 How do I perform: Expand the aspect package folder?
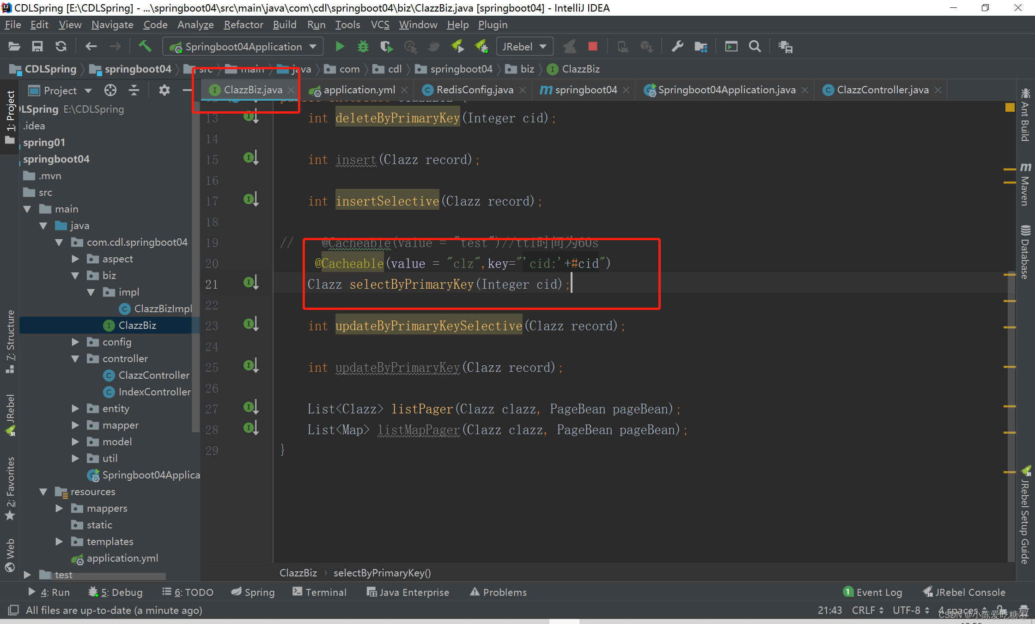75,259
